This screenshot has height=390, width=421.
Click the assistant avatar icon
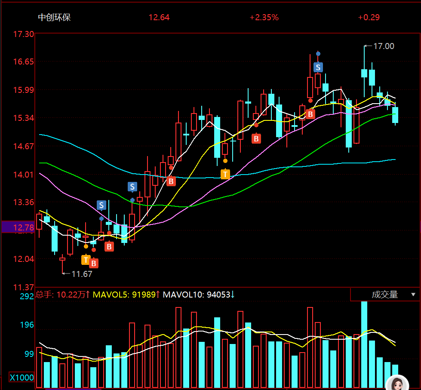tap(398, 383)
